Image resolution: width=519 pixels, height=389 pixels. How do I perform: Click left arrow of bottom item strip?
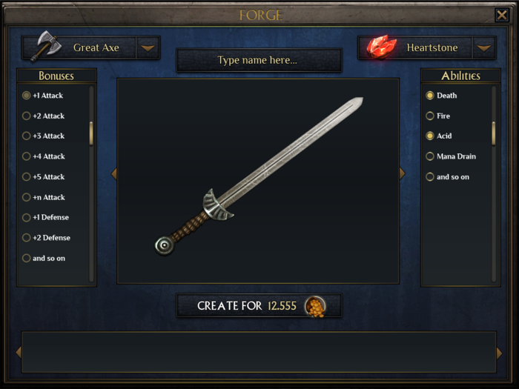(19, 352)
